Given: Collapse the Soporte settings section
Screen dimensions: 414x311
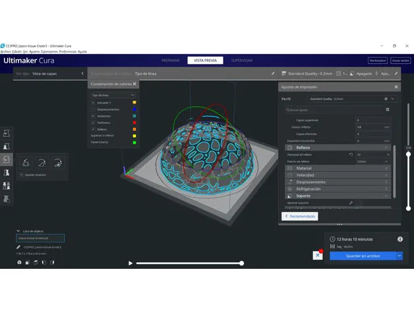Looking at the screenshot, I should coord(338,196).
